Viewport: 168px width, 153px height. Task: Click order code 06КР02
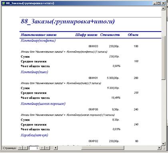(x=93, y=141)
